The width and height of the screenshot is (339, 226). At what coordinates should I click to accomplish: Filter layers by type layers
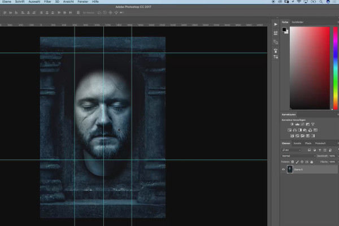click(x=320, y=150)
